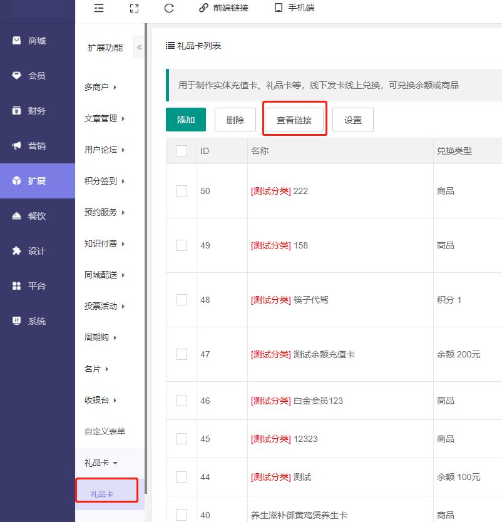Collapse the 扩展功能 side panel arrow
Screen dimensions: 502x522
[139, 48]
